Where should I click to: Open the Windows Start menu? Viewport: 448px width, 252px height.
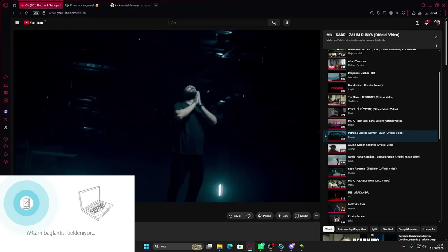coord(147,246)
